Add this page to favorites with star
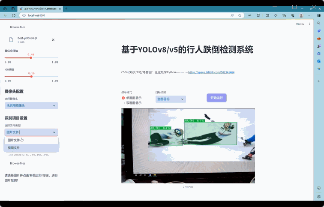This screenshot has width=324, height=207. coord(240,15)
